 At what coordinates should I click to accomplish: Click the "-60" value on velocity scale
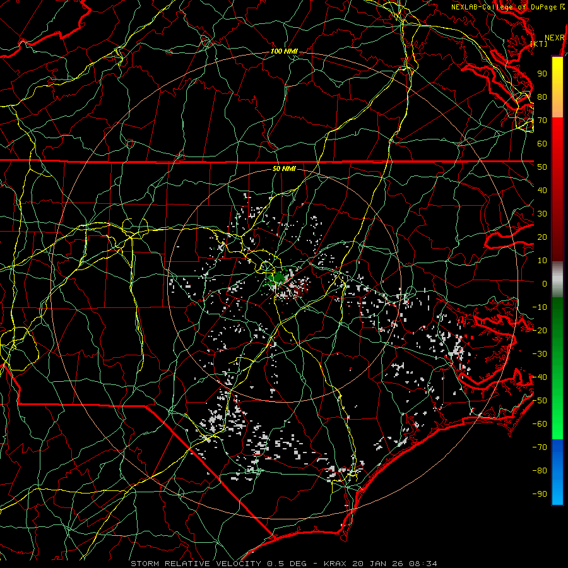[x=540, y=424]
